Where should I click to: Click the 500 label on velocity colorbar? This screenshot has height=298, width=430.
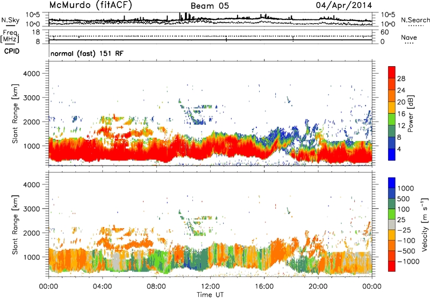[404, 199]
